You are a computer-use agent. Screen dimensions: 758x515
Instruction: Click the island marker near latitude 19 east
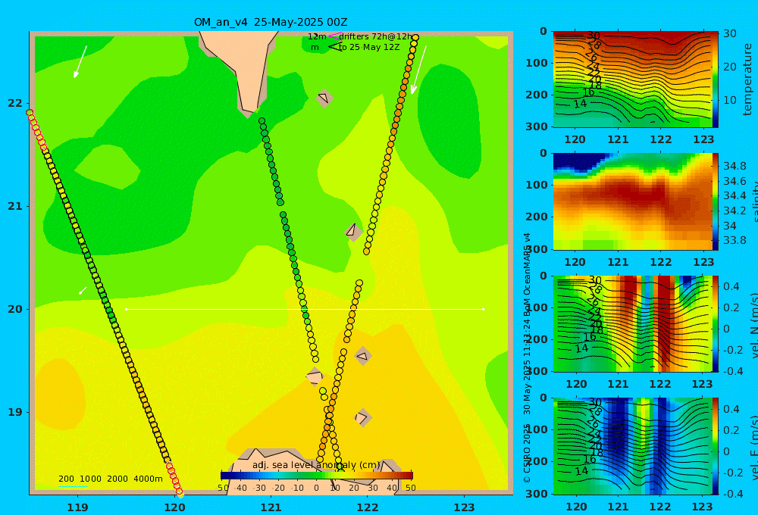362,417
